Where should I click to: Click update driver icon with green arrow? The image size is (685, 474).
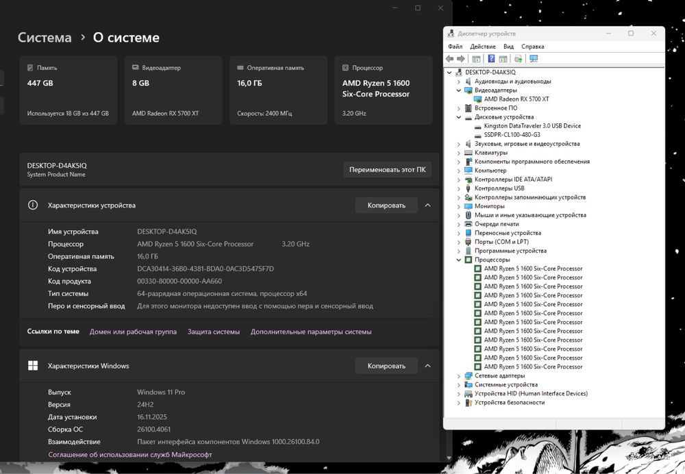(x=518, y=58)
